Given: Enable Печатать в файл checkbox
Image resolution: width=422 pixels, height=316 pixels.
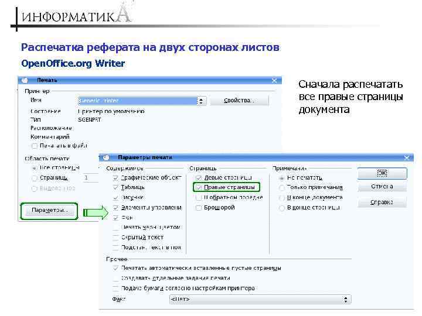Looking at the screenshot, I should click(x=35, y=146).
